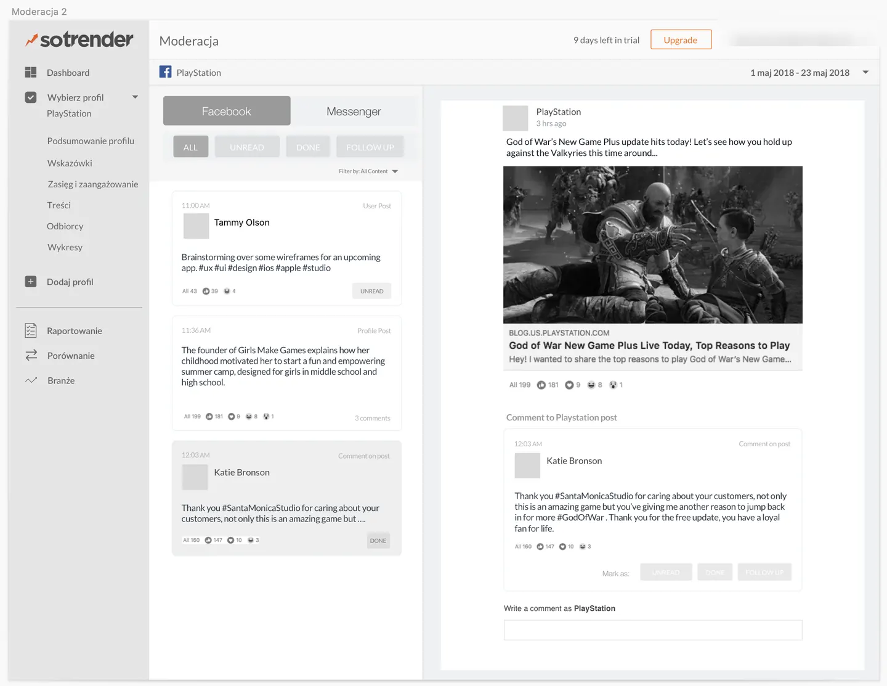The height and width of the screenshot is (686, 887).
Task: Click the like reaction icon on Tammy Olson's post
Action: tap(206, 291)
